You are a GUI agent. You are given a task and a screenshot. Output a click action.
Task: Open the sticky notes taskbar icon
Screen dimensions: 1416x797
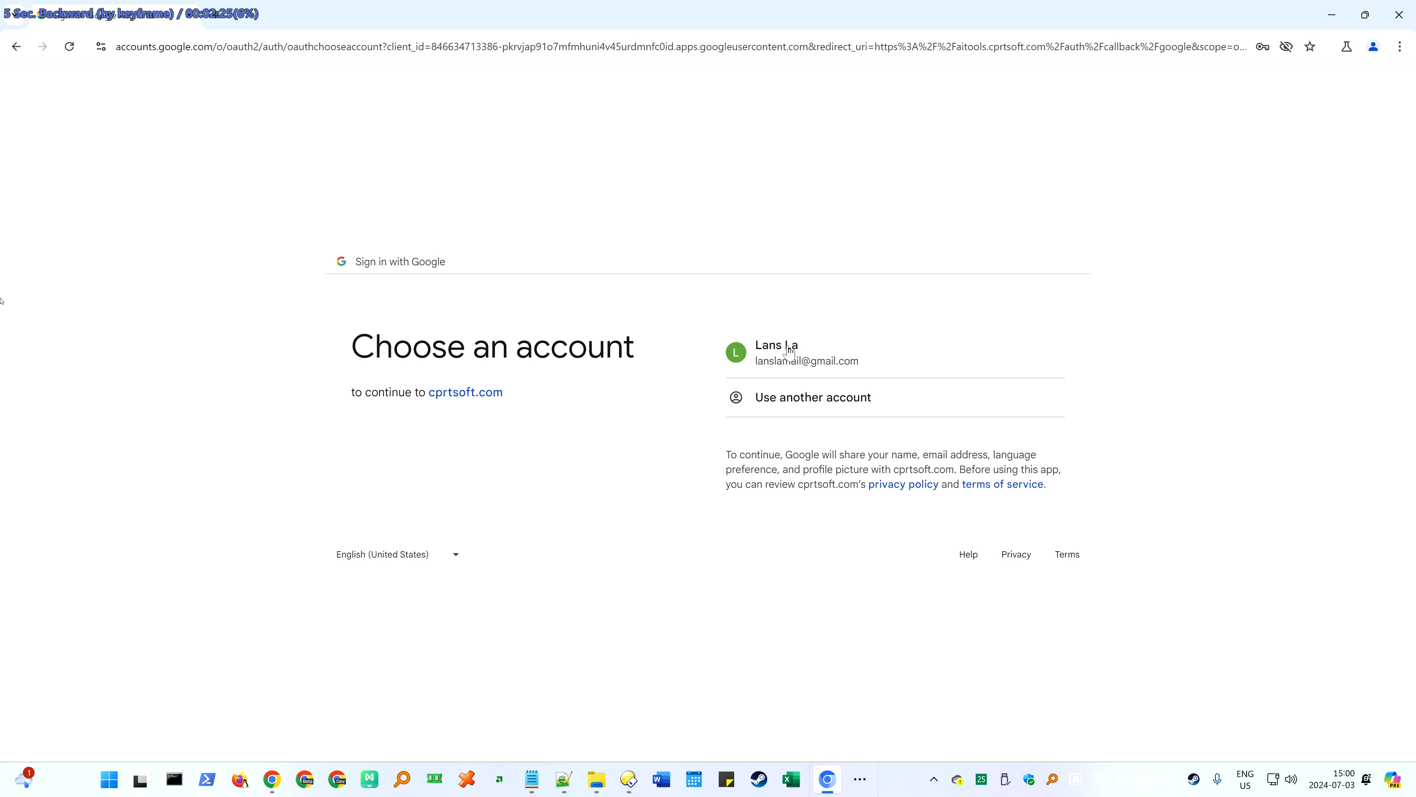coord(726,779)
